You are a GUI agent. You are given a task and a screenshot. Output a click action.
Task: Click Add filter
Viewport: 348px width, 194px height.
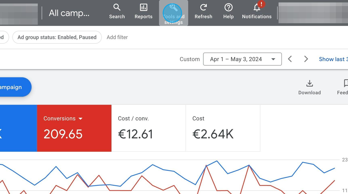[117, 37]
